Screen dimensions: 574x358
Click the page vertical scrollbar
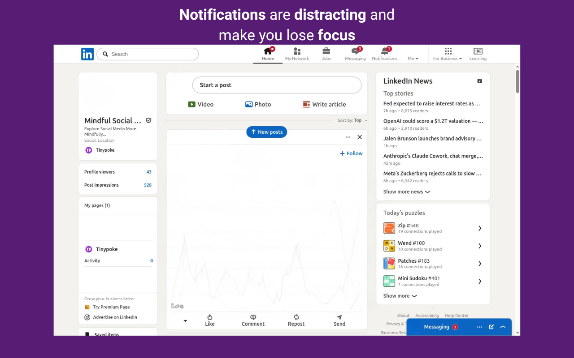pos(517,81)
